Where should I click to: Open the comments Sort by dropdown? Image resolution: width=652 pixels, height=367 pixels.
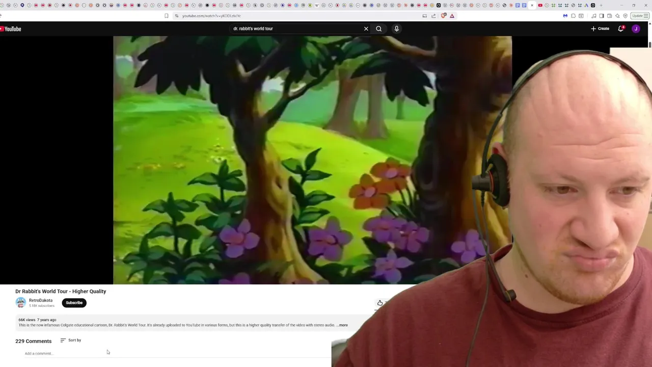(71, 340)
